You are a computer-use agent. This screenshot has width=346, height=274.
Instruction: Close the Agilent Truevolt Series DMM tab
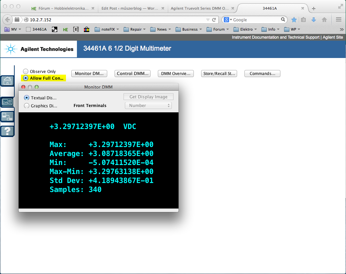[x=232, y=8]
